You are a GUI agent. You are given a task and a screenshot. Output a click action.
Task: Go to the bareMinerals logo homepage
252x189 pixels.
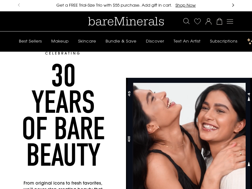pos(126,21)
